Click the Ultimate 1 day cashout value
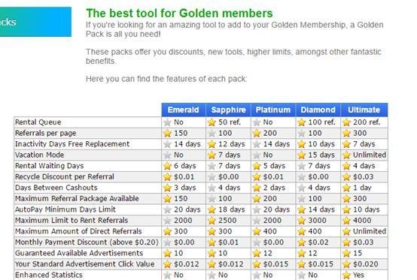The image size is (417, 280). coord(362,188)
